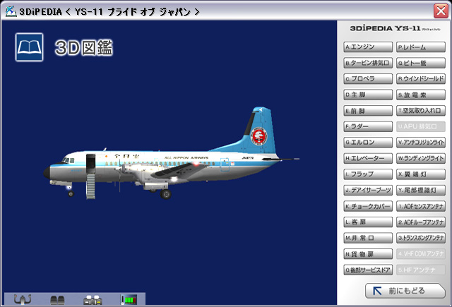The width and height of the screenshot is (452, 307).
Task: Click S.放電索 static discharger button
Action: tap(421, 95)
